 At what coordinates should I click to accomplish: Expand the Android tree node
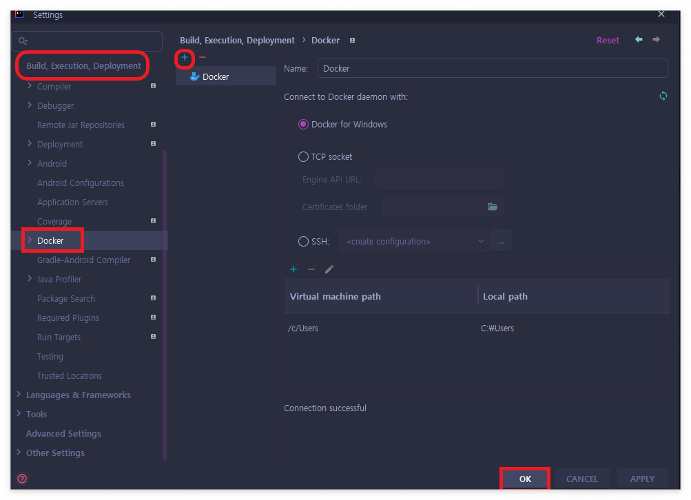click(30, 163)
